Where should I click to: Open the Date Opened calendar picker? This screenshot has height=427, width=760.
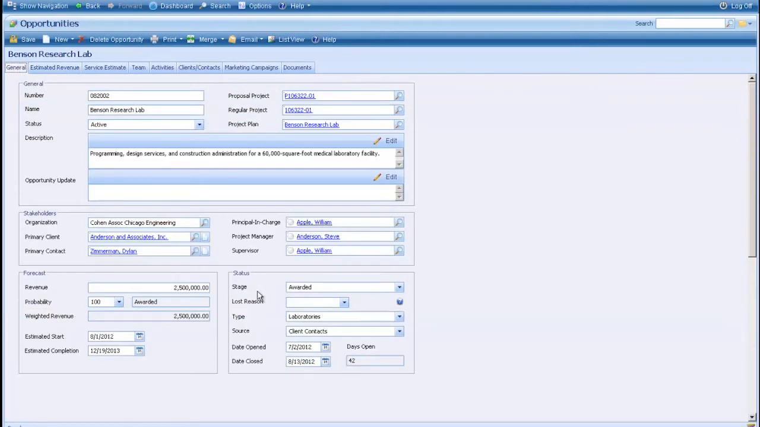pyautogui.click(x=325, y=347)
